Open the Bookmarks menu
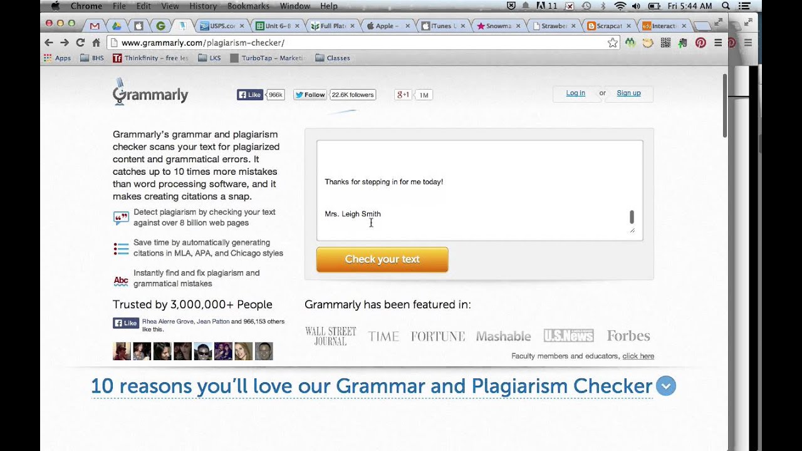This screenshot has width=802, height=451. [248, 6]
